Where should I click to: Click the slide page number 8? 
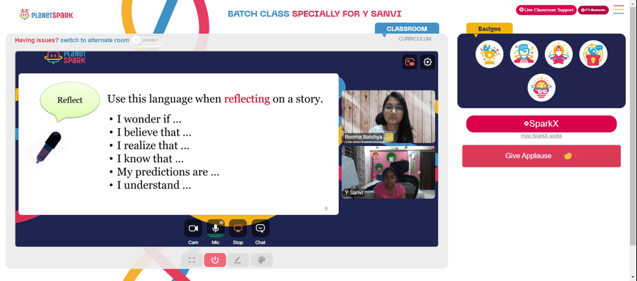tap(326, 208)
